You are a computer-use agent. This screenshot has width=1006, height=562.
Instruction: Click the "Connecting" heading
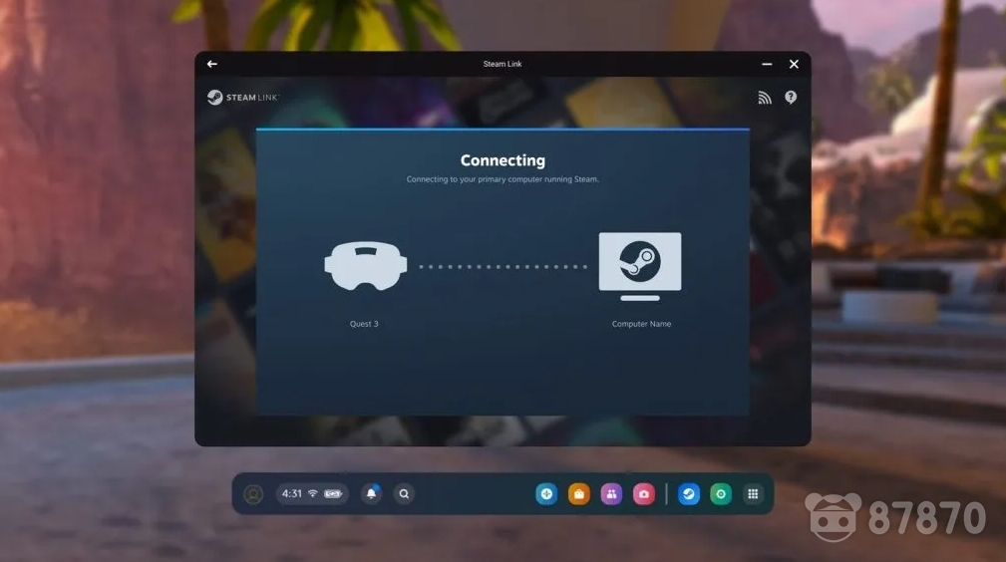(x=503, y=160)
